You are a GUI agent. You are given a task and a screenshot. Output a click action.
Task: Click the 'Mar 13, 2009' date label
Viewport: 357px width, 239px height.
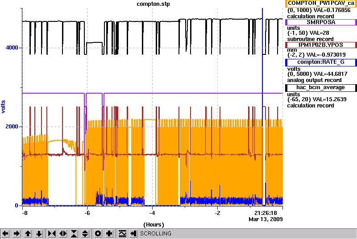pyautogui.click(x=266, y=219)
